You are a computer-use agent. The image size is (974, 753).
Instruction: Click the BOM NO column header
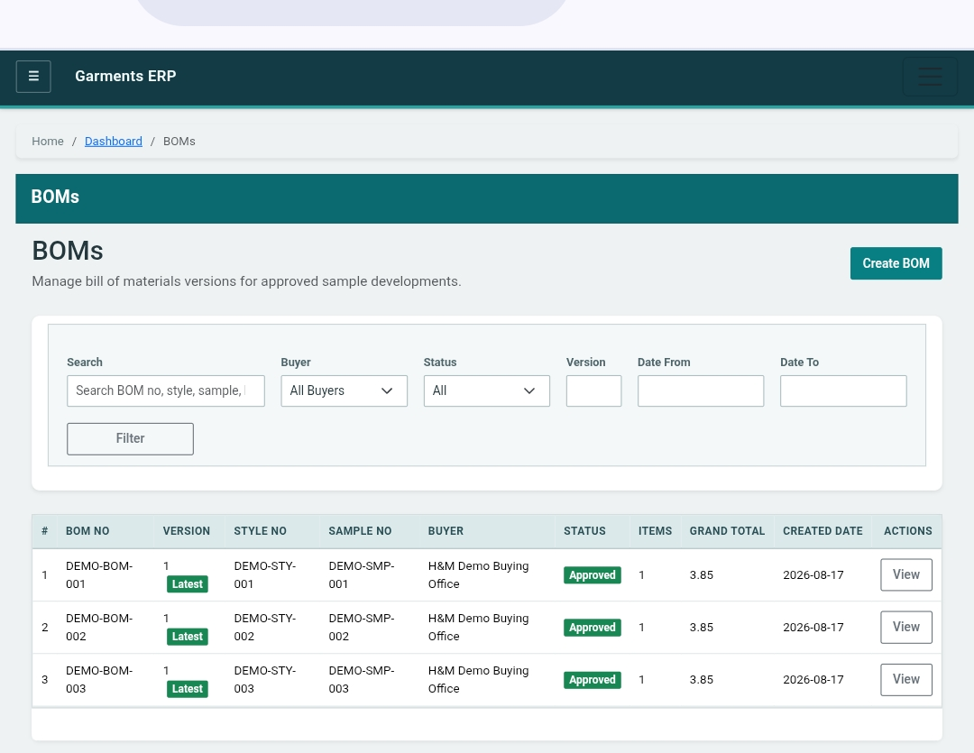[87, 531]
